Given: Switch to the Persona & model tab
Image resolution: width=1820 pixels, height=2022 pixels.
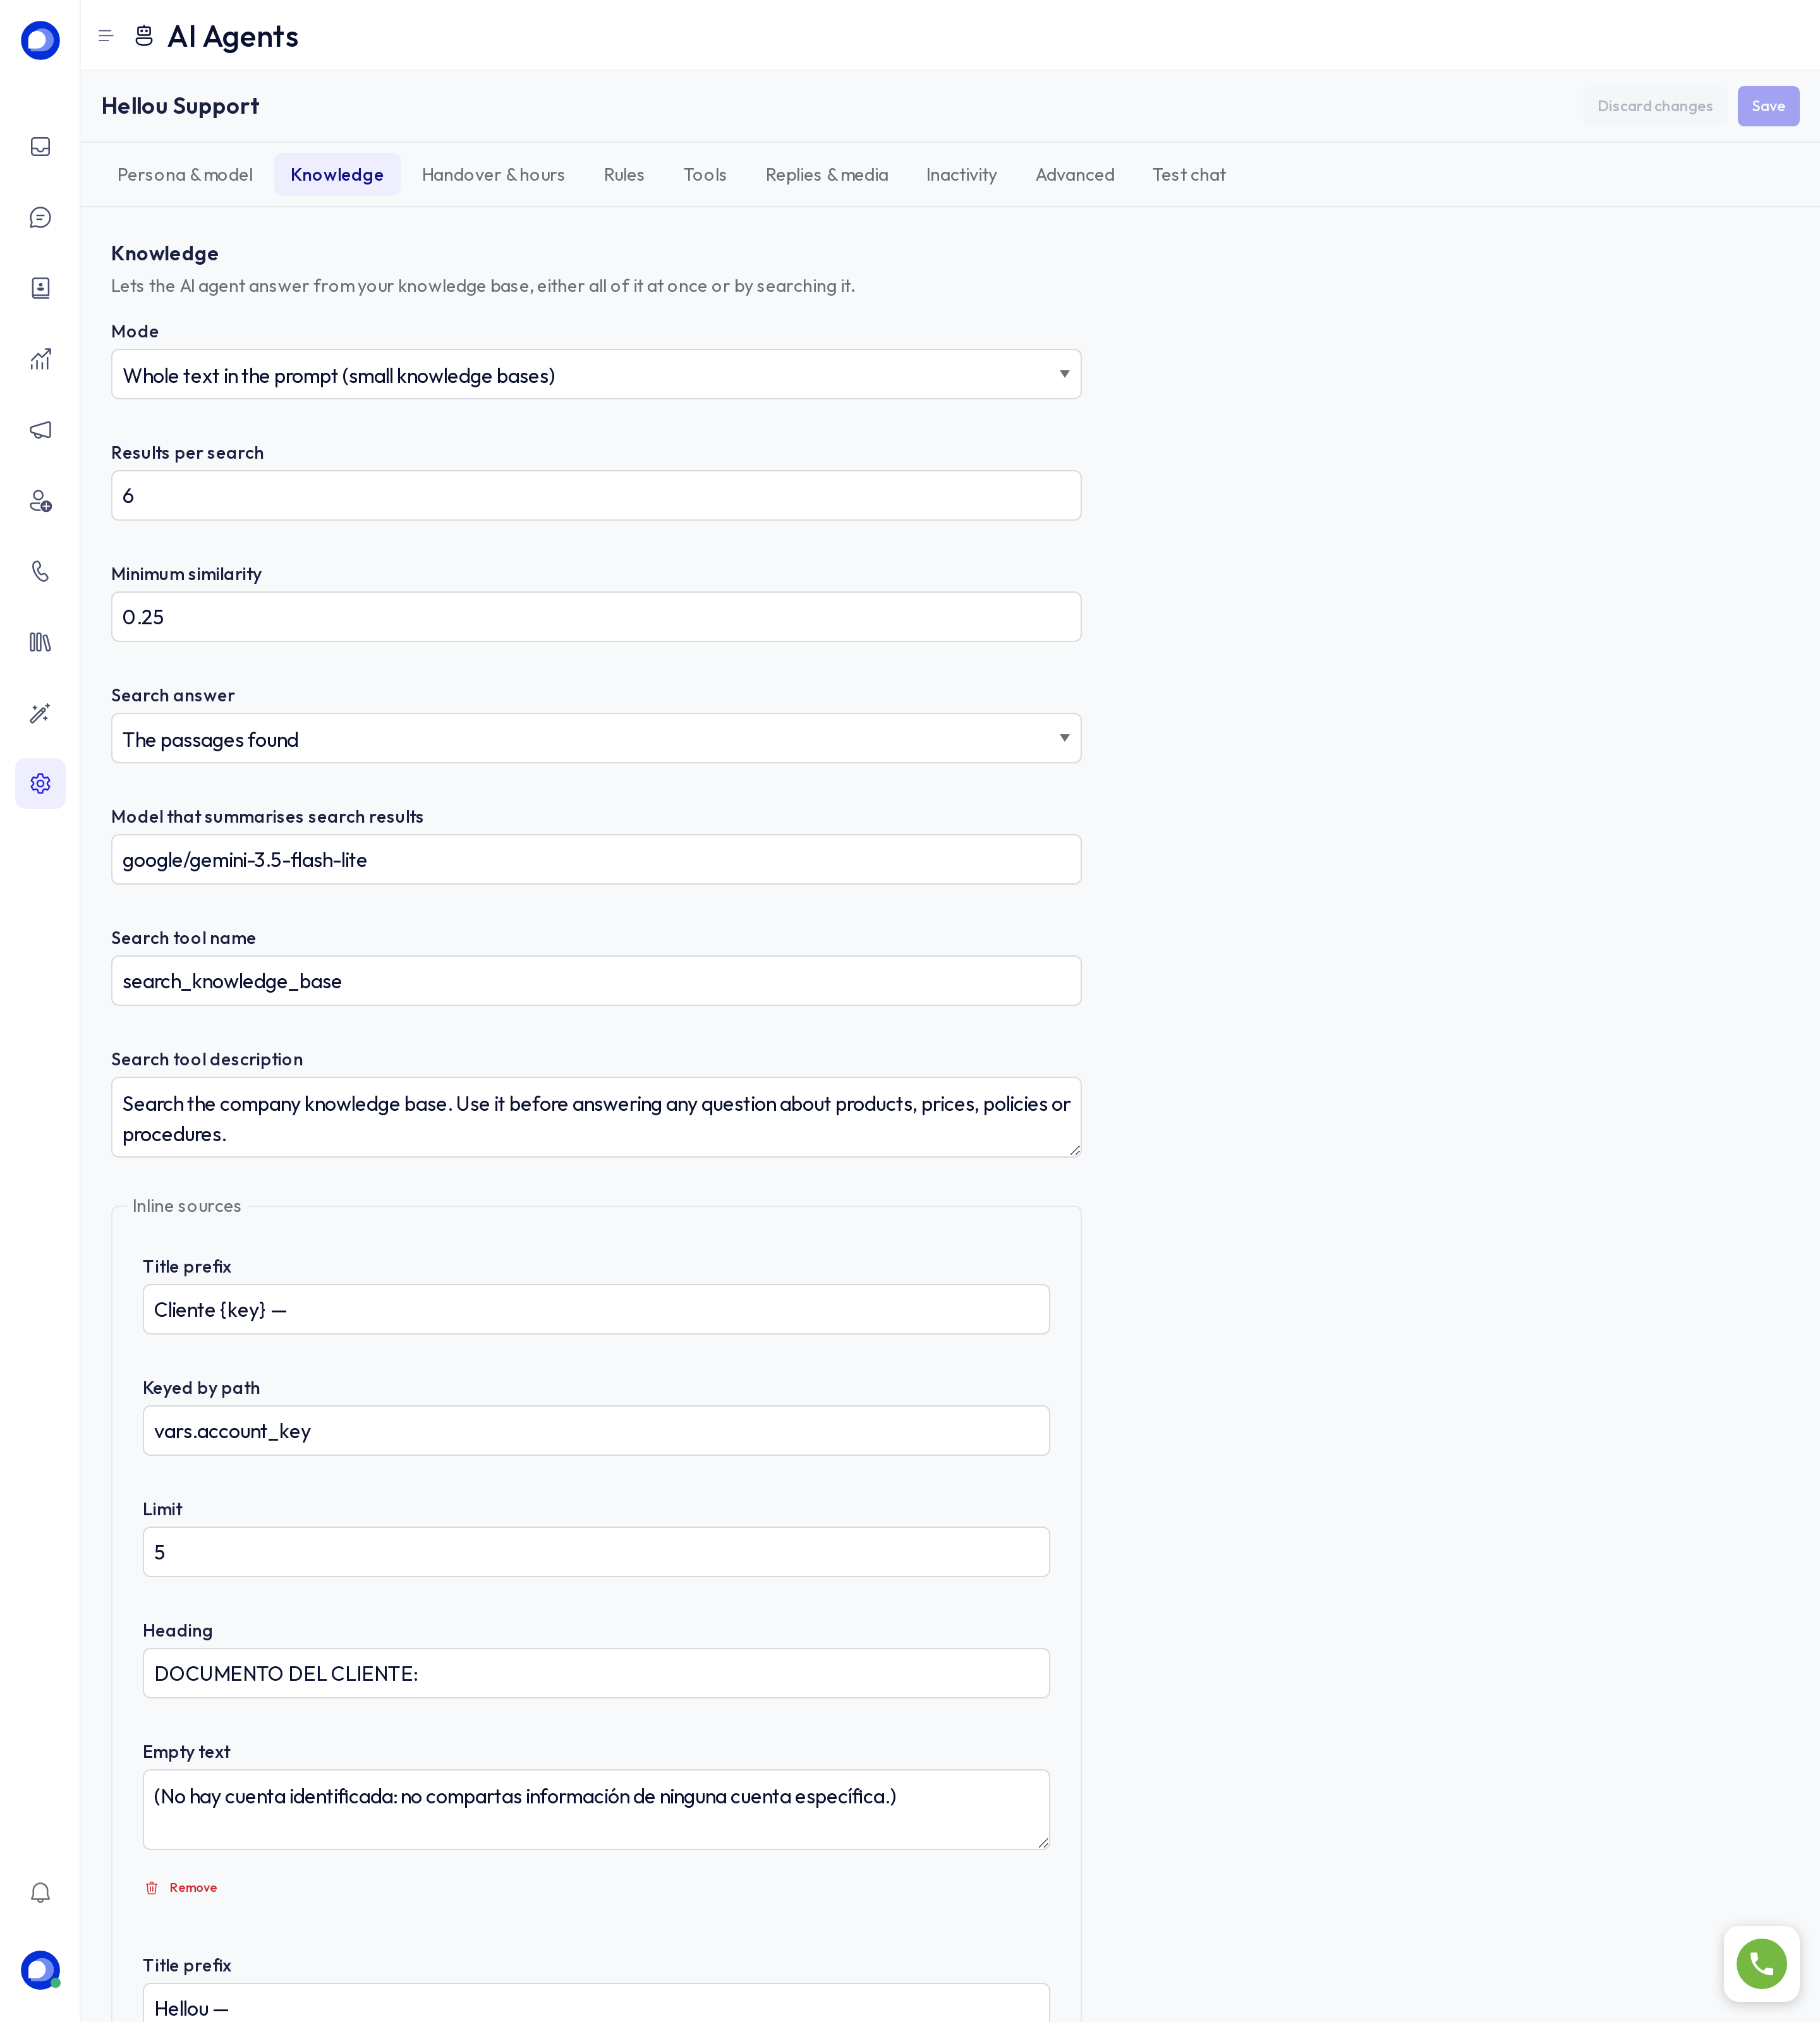Looking at the screenshot, I should [x=185, y=175].
